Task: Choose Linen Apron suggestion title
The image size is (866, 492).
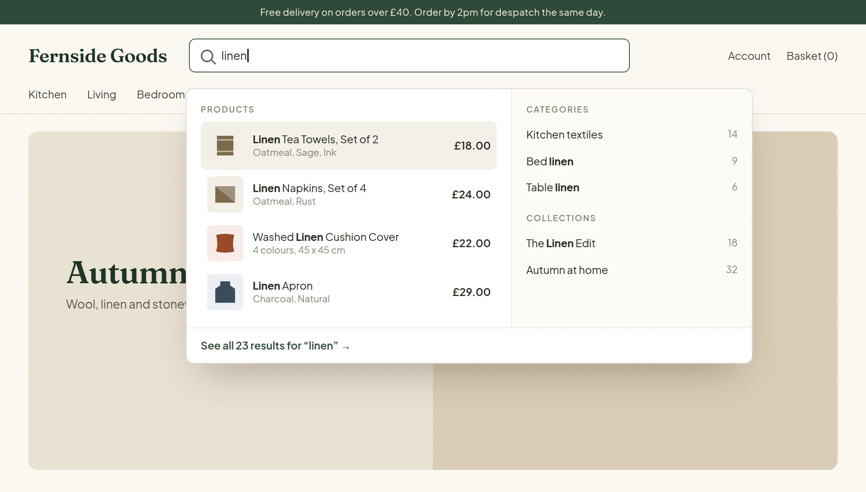Action: [283, 286]
